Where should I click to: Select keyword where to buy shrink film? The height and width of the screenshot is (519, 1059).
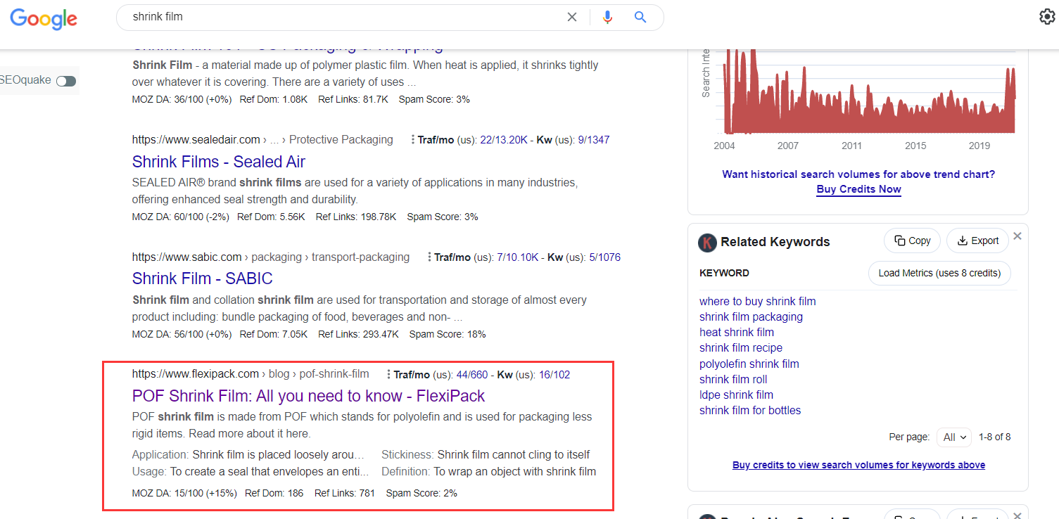pyautogui.click(x=758, y=301)
